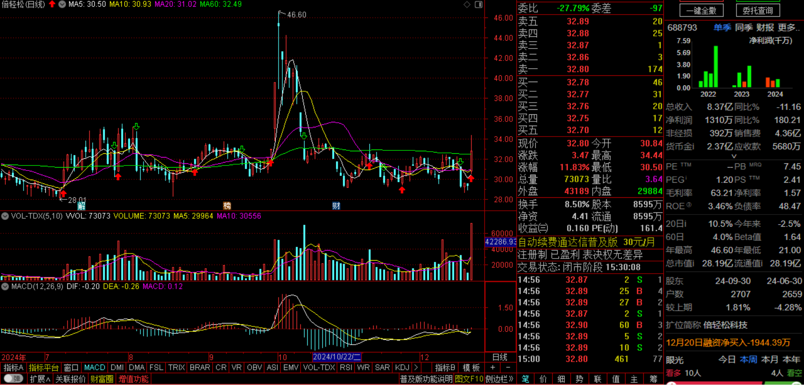The image size is (804, 385).
Task: Switch indicator to VOL-TDX
Action: pyautogui.click(x=319, y=367)
